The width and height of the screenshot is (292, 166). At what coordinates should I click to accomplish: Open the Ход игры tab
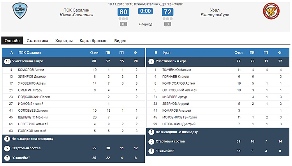tap(64, 41)
